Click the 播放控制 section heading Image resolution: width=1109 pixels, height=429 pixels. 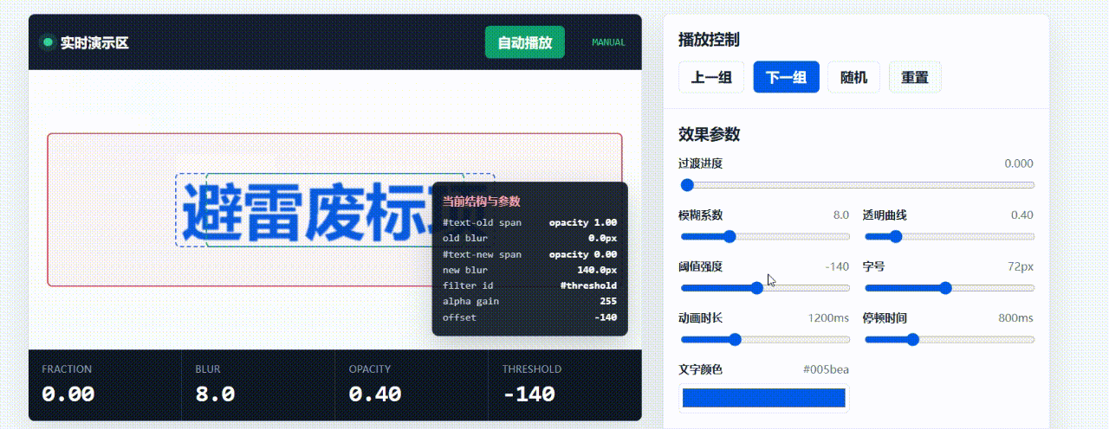pos(709,40)
